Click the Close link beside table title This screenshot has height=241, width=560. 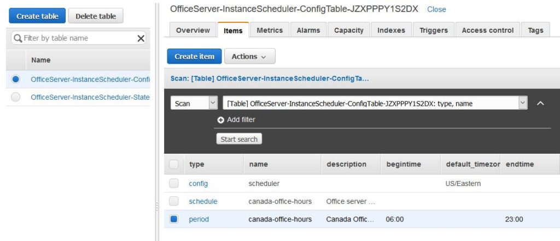pyautogui.click(x=436, y=9)
